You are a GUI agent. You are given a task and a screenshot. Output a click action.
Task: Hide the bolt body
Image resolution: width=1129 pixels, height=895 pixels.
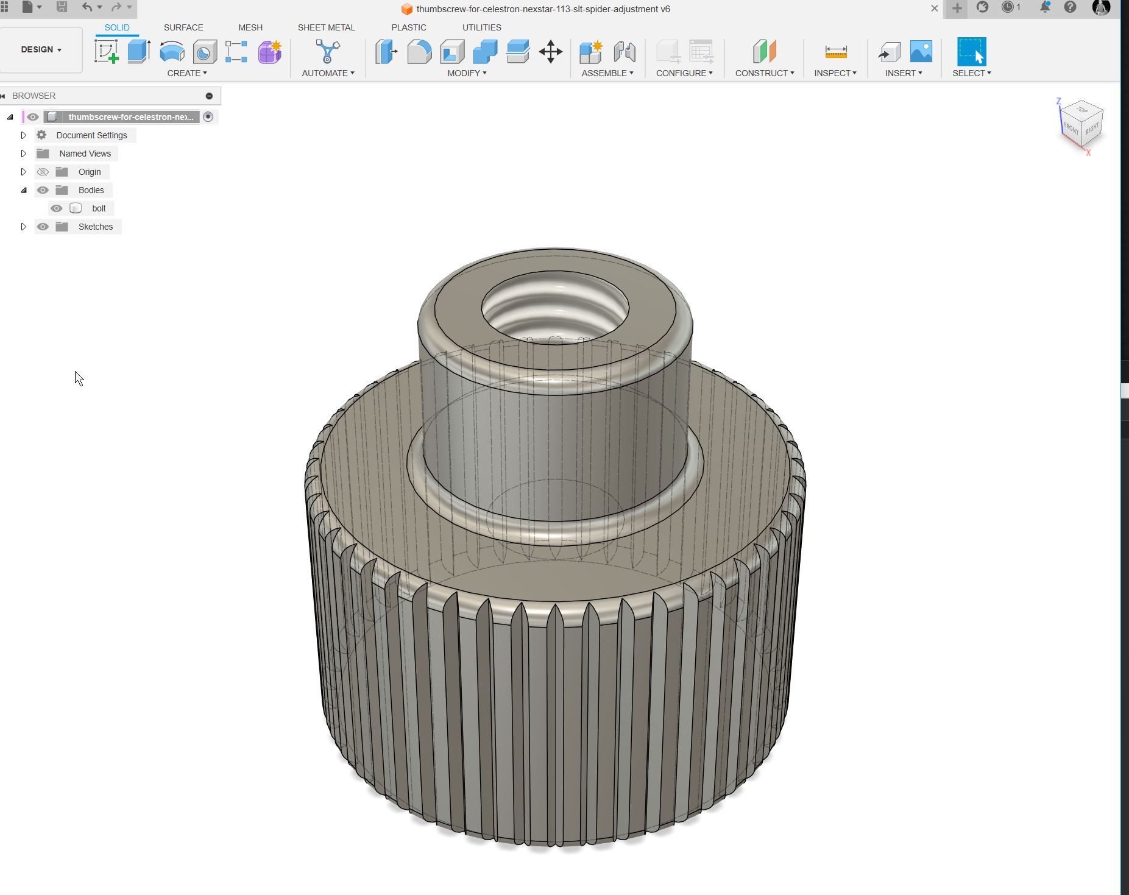tap(57, 208)
